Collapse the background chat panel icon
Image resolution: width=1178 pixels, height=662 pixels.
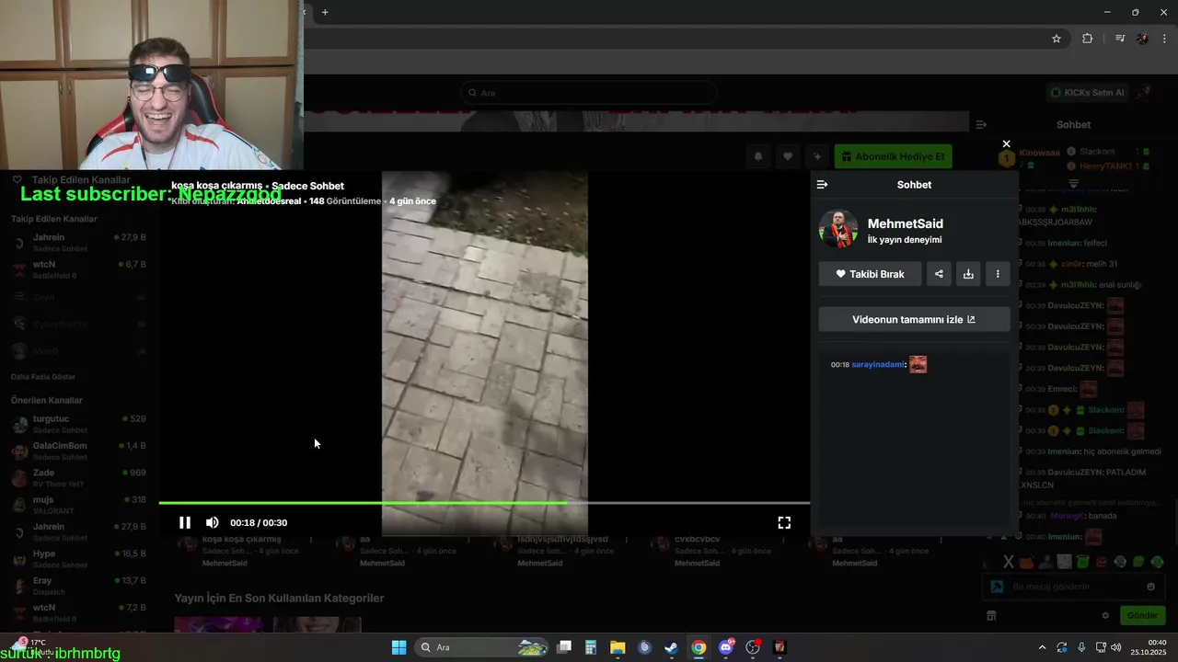(x=981, y=124)
